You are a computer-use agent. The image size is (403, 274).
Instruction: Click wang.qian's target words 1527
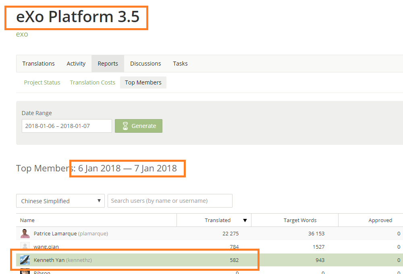coord(318,247)
